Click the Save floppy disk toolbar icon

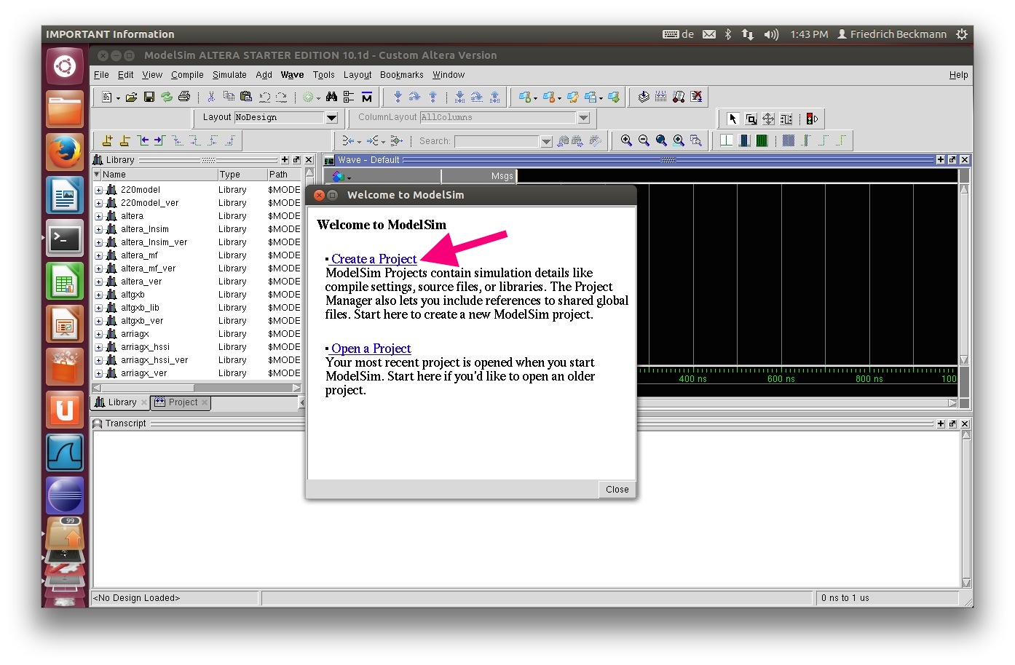click(149, 97)
